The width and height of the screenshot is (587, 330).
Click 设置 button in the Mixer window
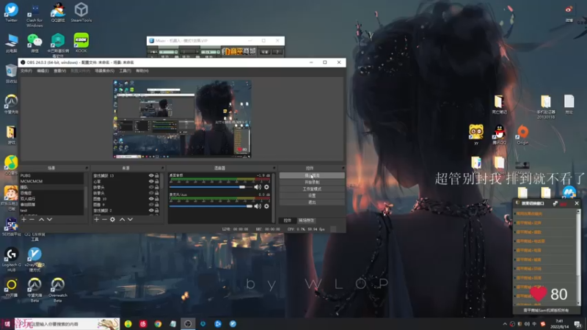(x=265, y=51)
